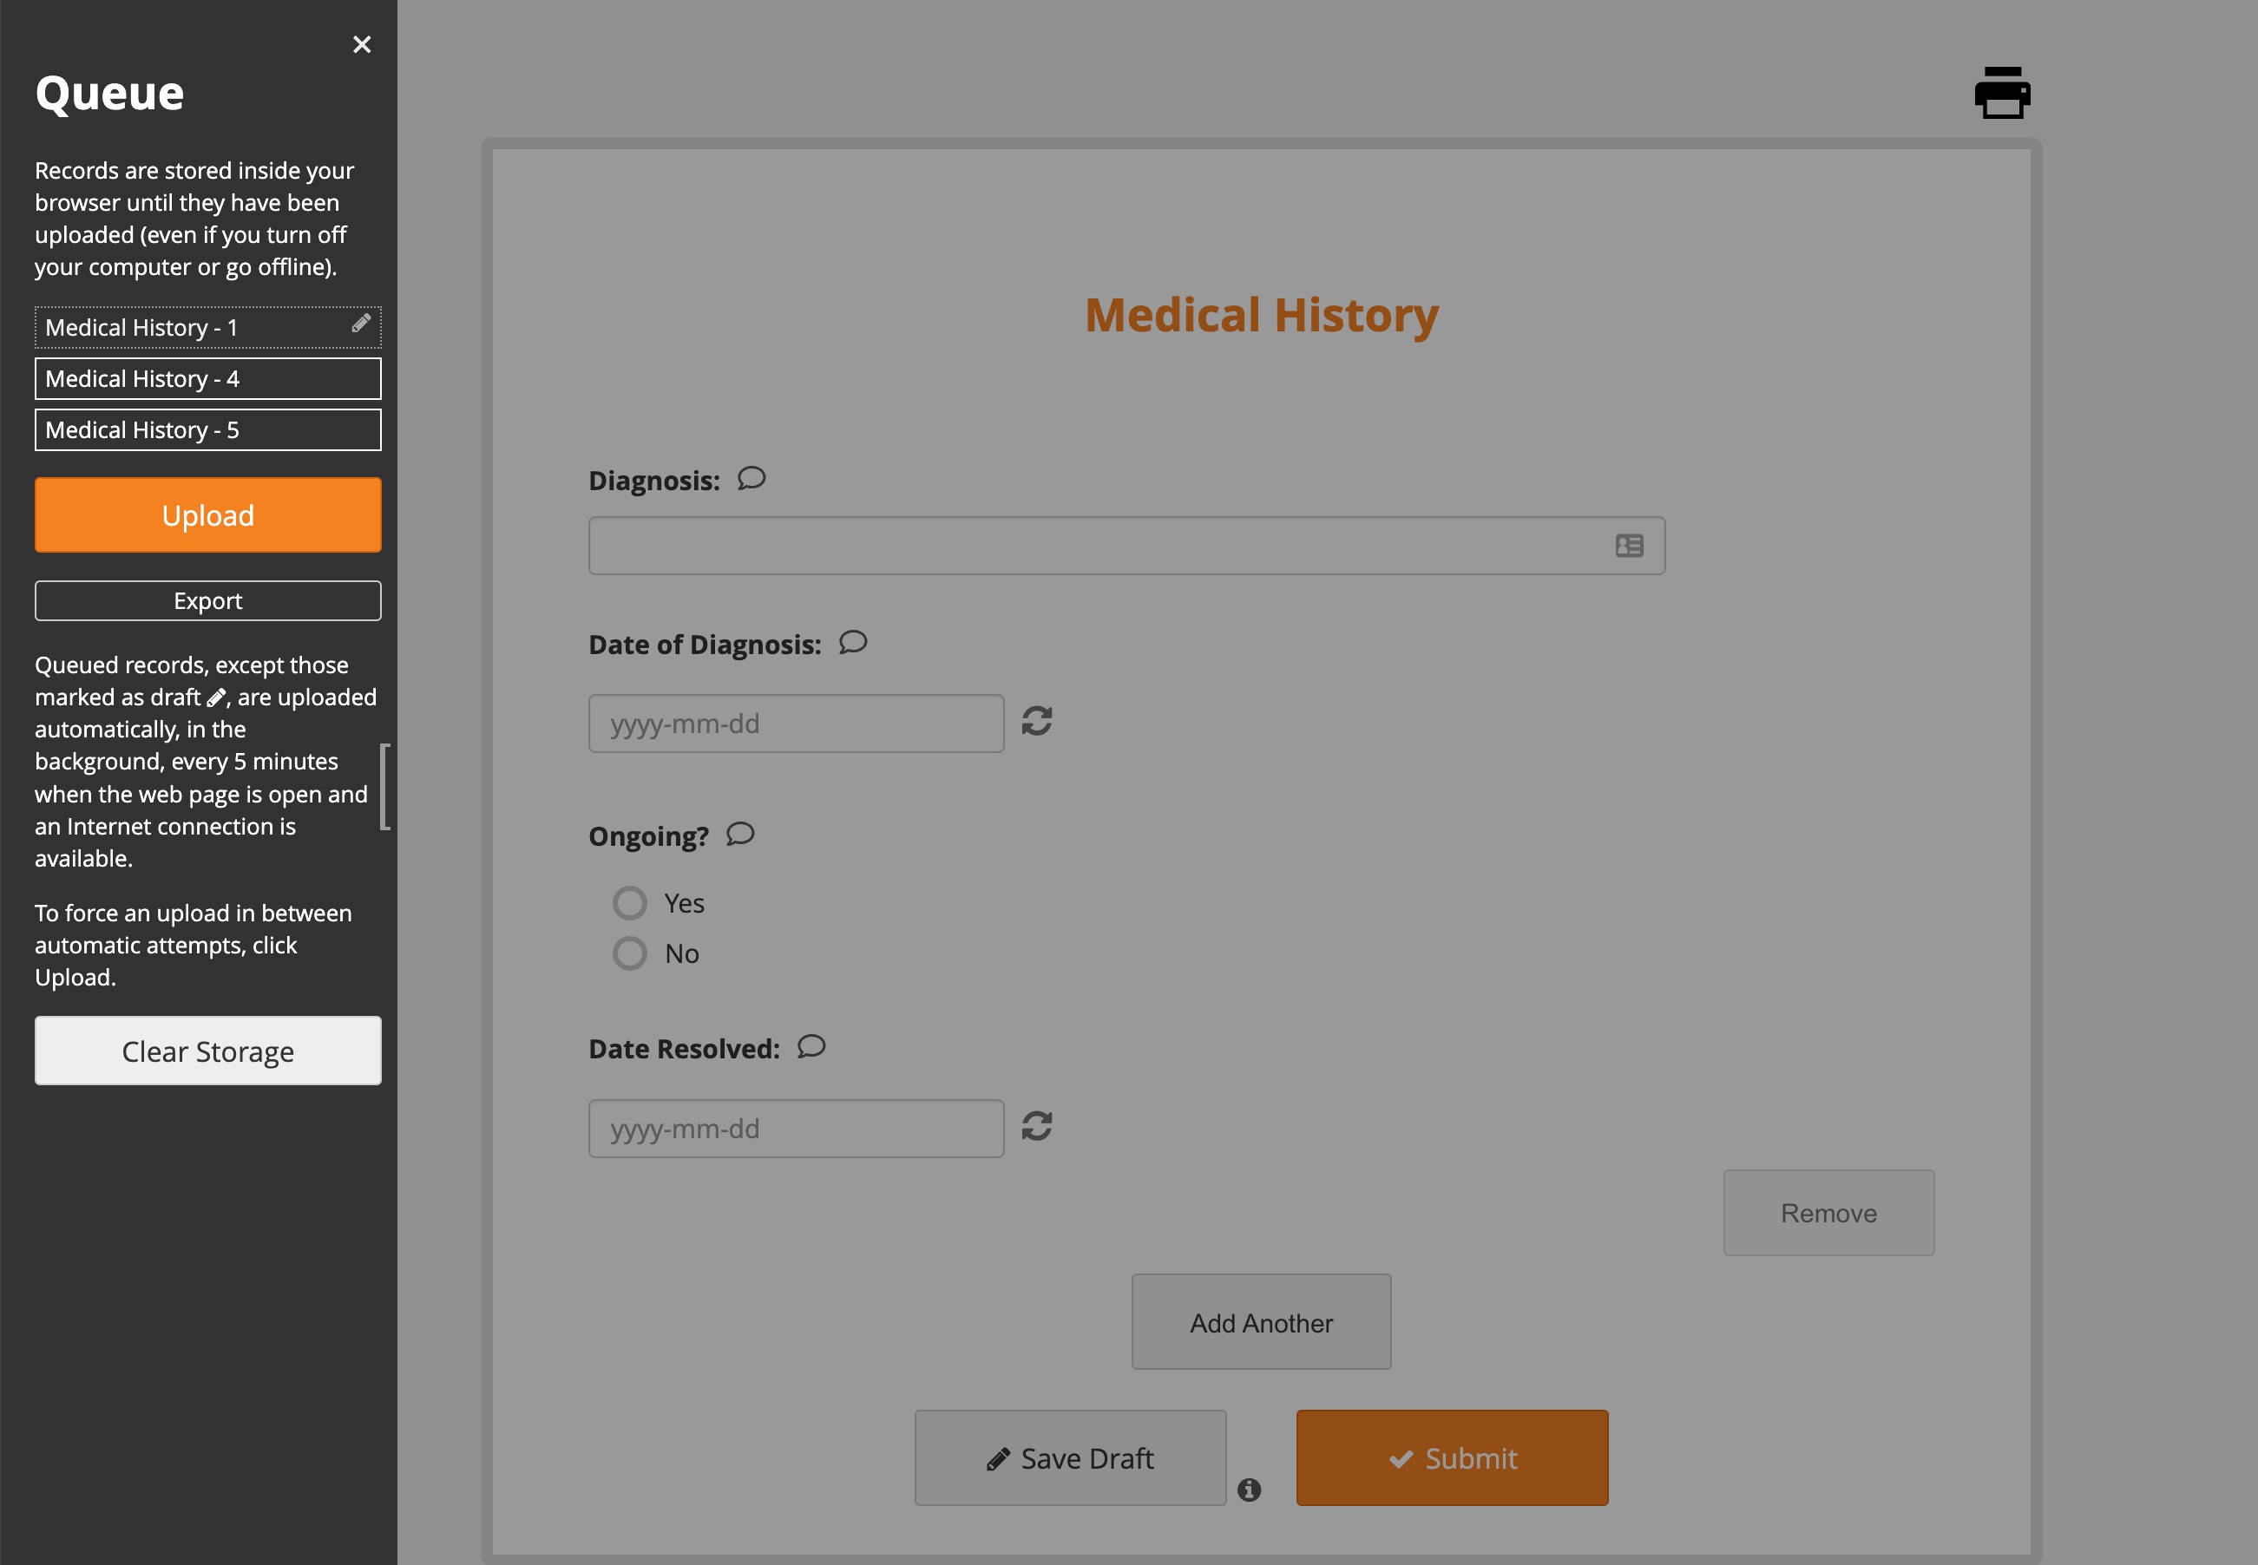
Task: Open queued record Medical History - 5
Action: [x=208, y=429]
